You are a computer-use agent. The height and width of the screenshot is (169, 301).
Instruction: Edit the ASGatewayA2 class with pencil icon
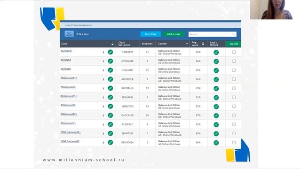[x=111, y=88]
